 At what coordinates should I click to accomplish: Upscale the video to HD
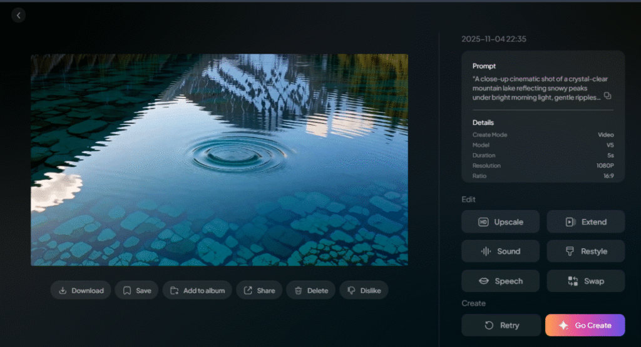[500, 221]
